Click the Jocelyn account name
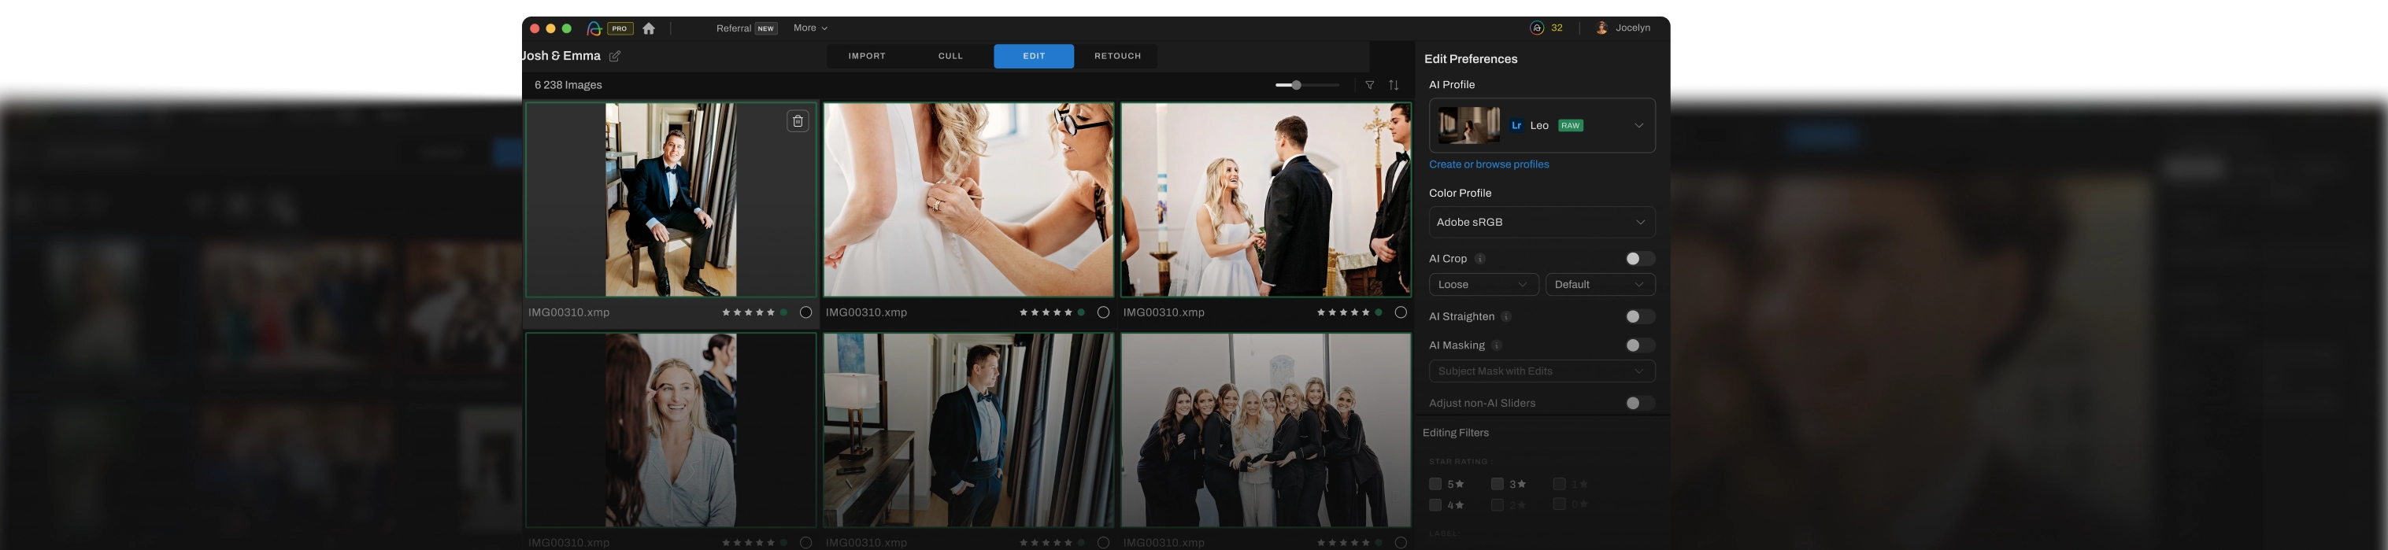2388x550 pixels. click(1632, 28)
